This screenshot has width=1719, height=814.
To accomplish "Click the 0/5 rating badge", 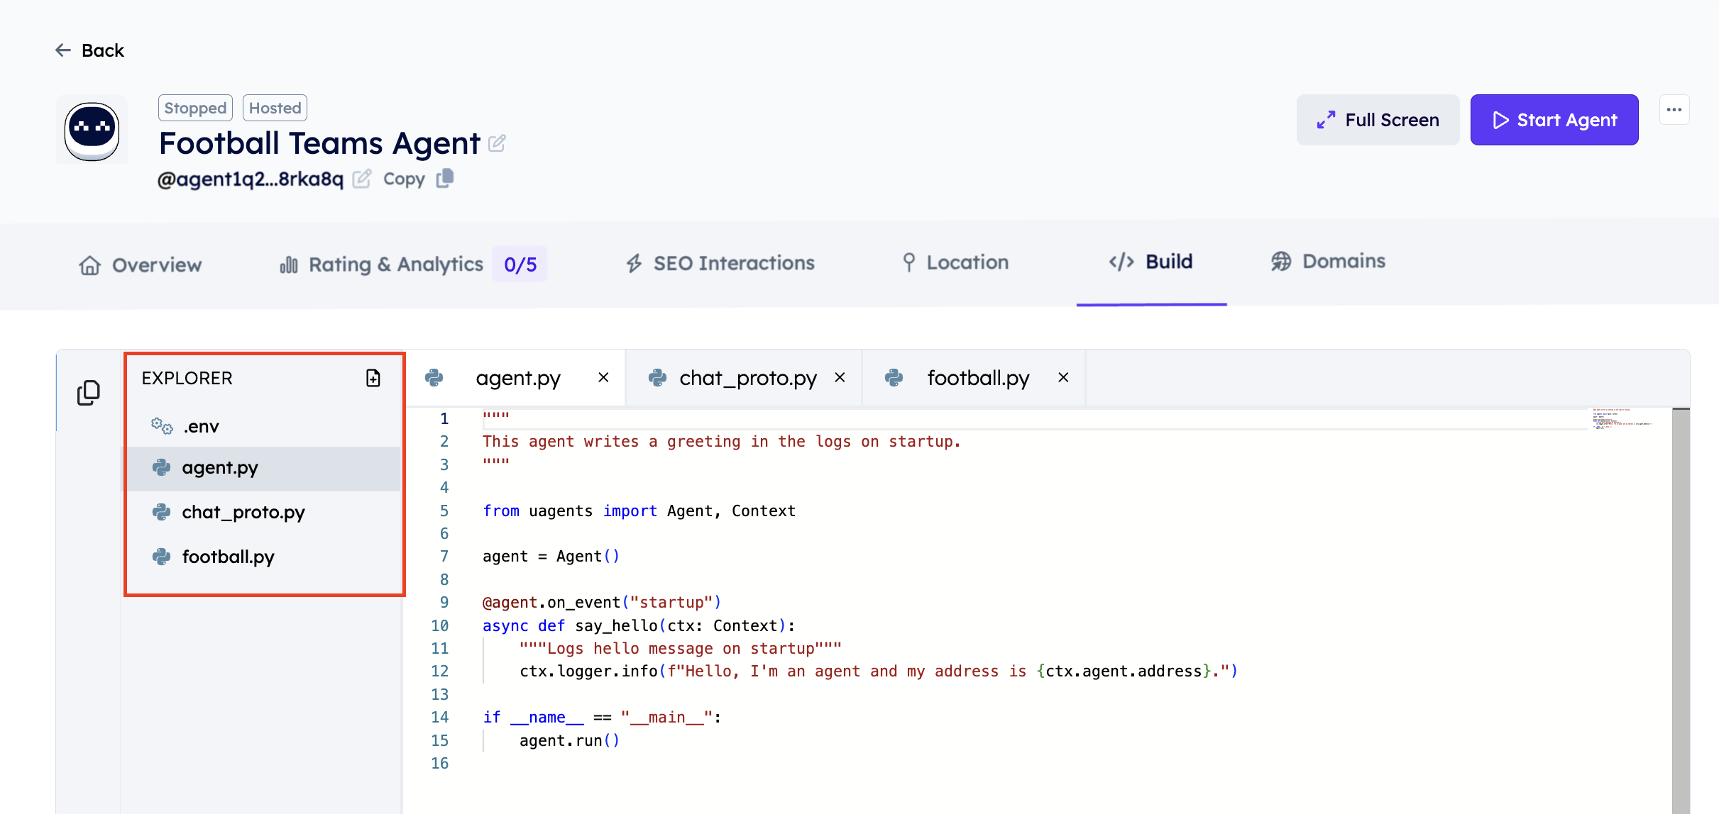I will pyautogui.click(x=520, y=264).
